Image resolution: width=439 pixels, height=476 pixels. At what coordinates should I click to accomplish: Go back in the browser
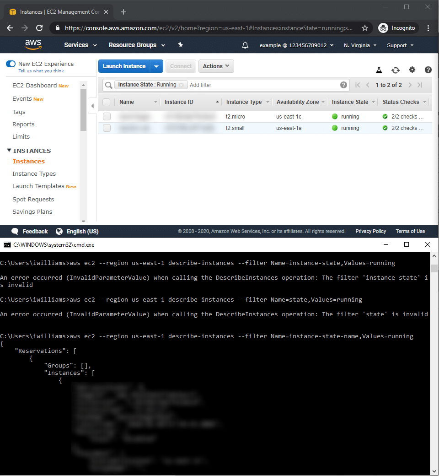click(x=10, y=28)
